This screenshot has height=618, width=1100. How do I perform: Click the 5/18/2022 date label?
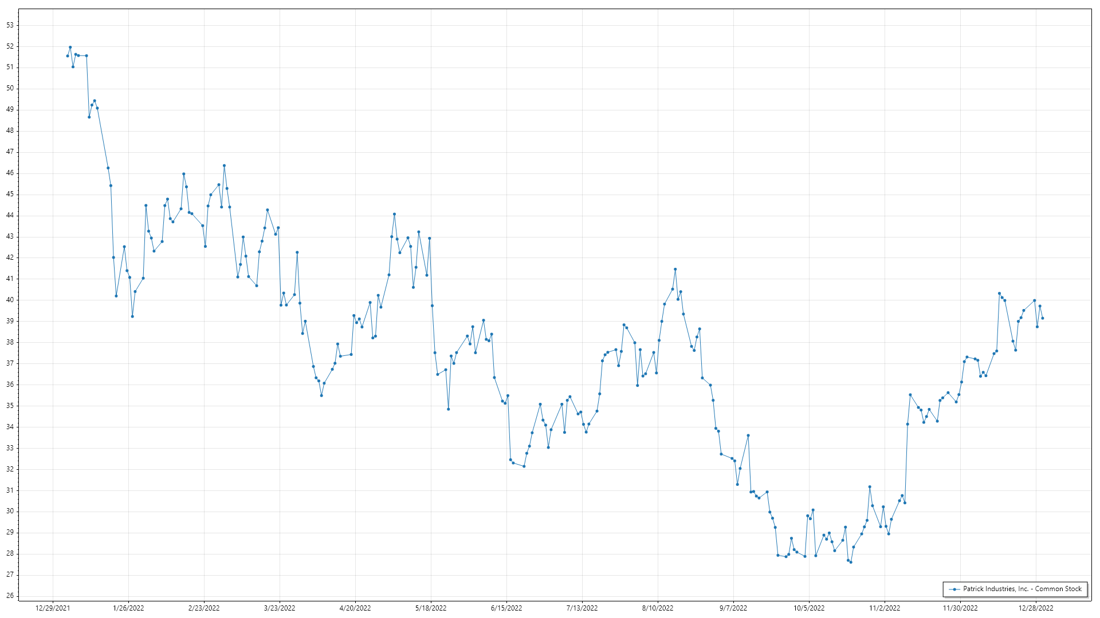431,608
